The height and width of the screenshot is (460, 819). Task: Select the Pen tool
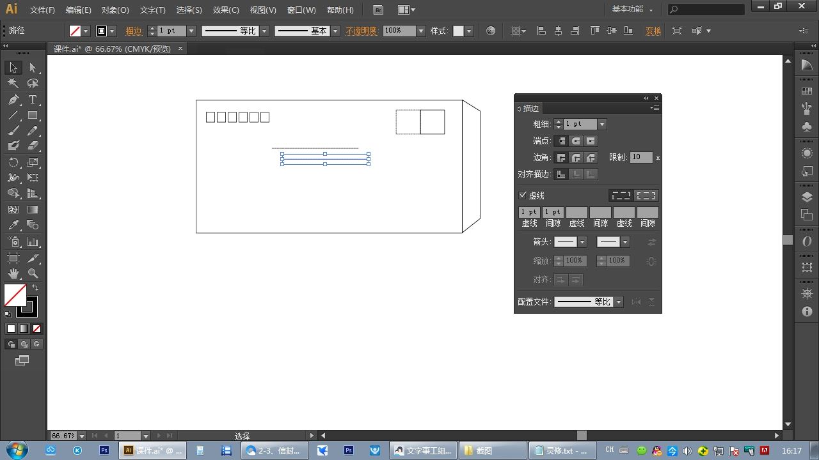click(x=13, y=100)
